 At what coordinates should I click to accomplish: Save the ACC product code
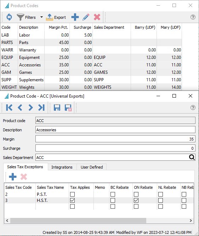pyautogui.click(x=57, y=108)
